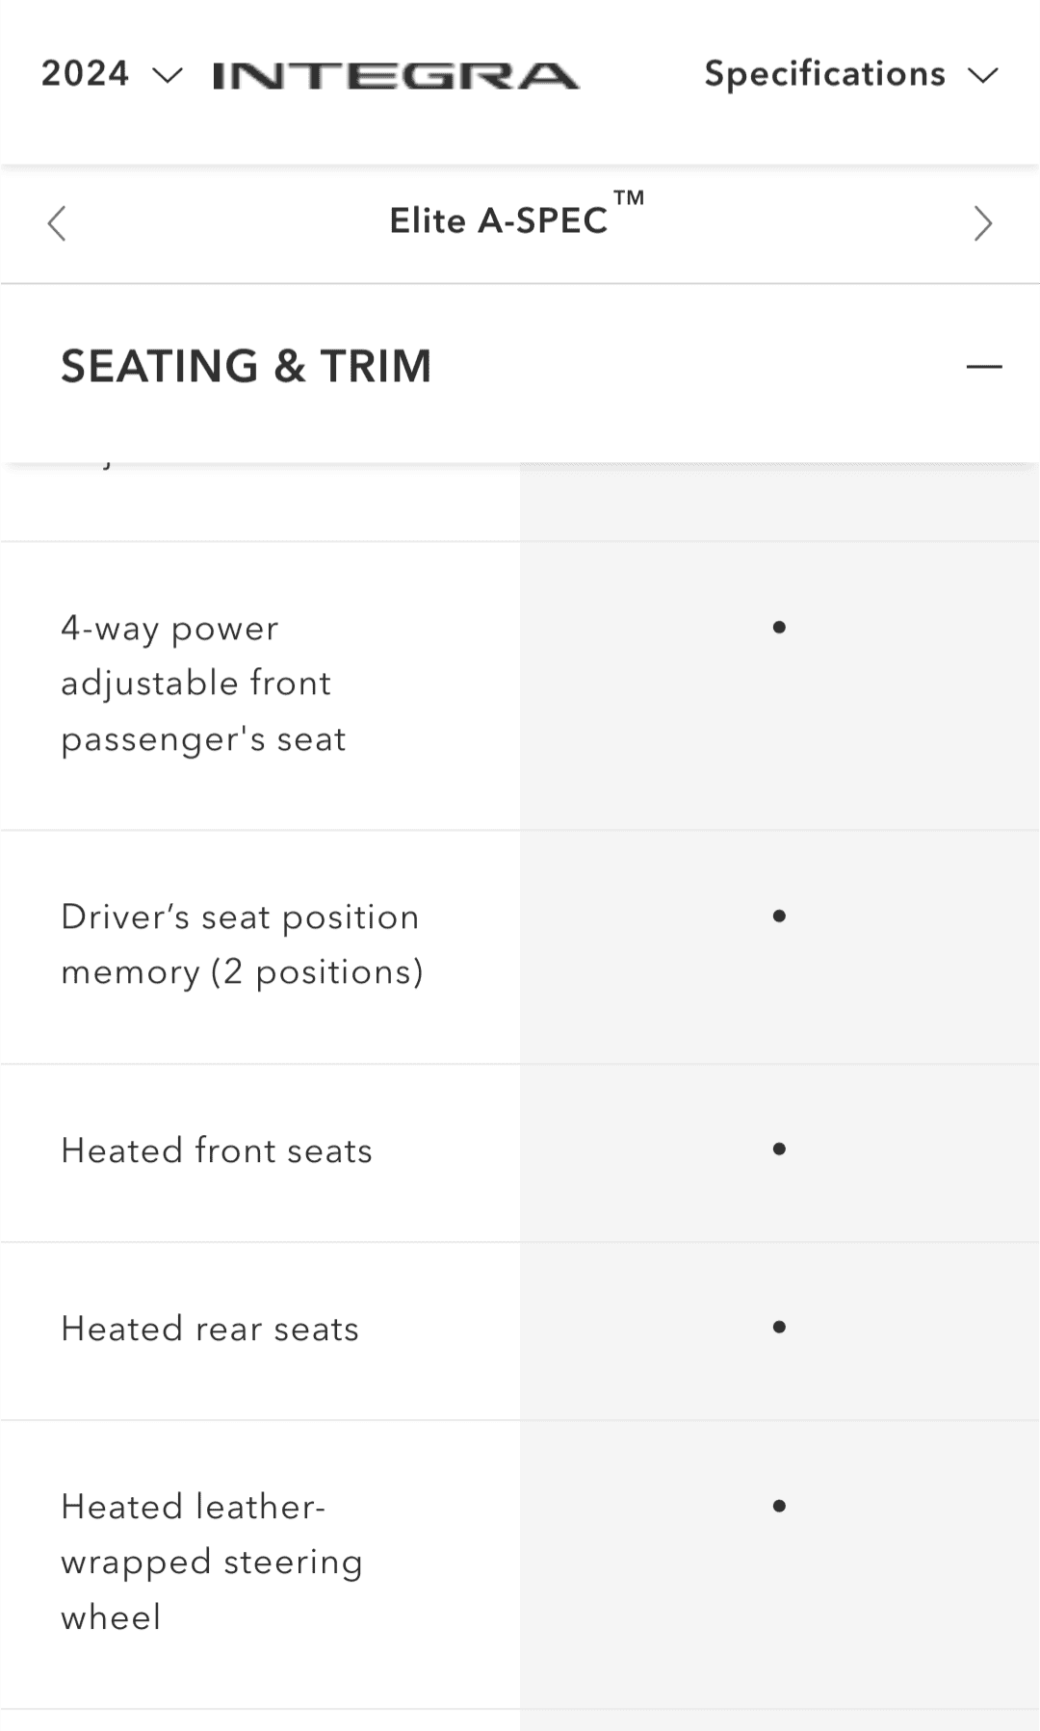Go to next trim using right arrow

tap(982, 223)
